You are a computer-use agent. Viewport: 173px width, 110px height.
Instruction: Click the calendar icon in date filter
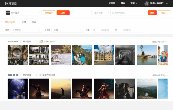pyautogui.click(x=94, y=30)
